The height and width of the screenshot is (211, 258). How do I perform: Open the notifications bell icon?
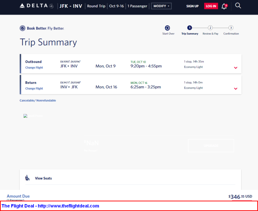tap(224, 6)
